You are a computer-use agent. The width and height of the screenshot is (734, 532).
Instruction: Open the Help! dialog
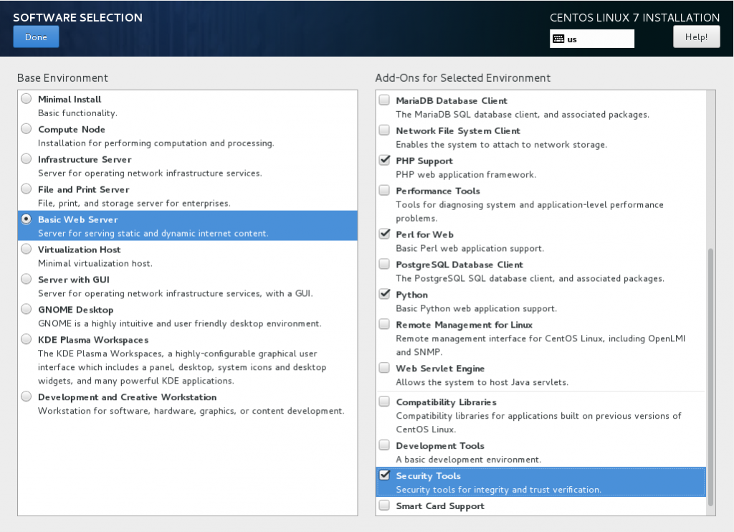point(696,36)
